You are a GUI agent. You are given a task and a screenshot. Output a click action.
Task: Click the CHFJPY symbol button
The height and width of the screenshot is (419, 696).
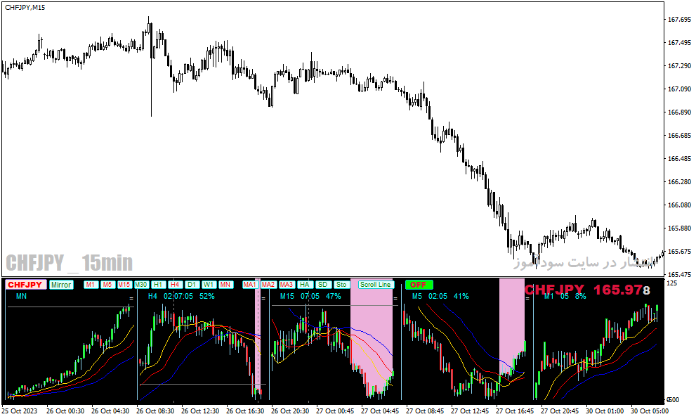click(25, 285)
